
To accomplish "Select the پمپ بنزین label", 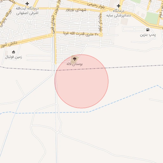I will 148,35.
